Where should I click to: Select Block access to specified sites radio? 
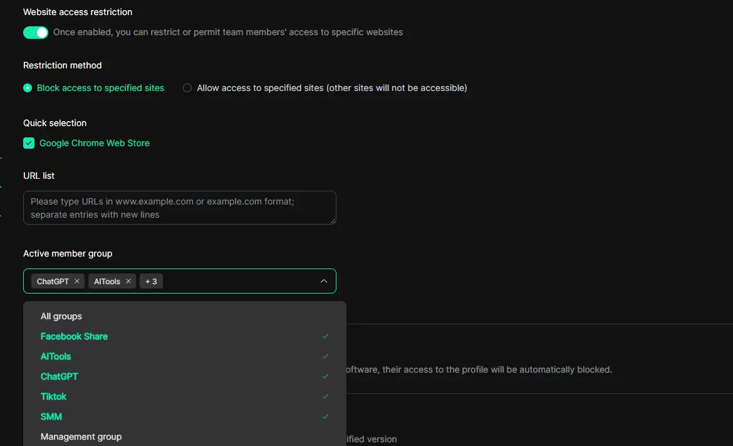pyautogui.click(x=28, y=88)
